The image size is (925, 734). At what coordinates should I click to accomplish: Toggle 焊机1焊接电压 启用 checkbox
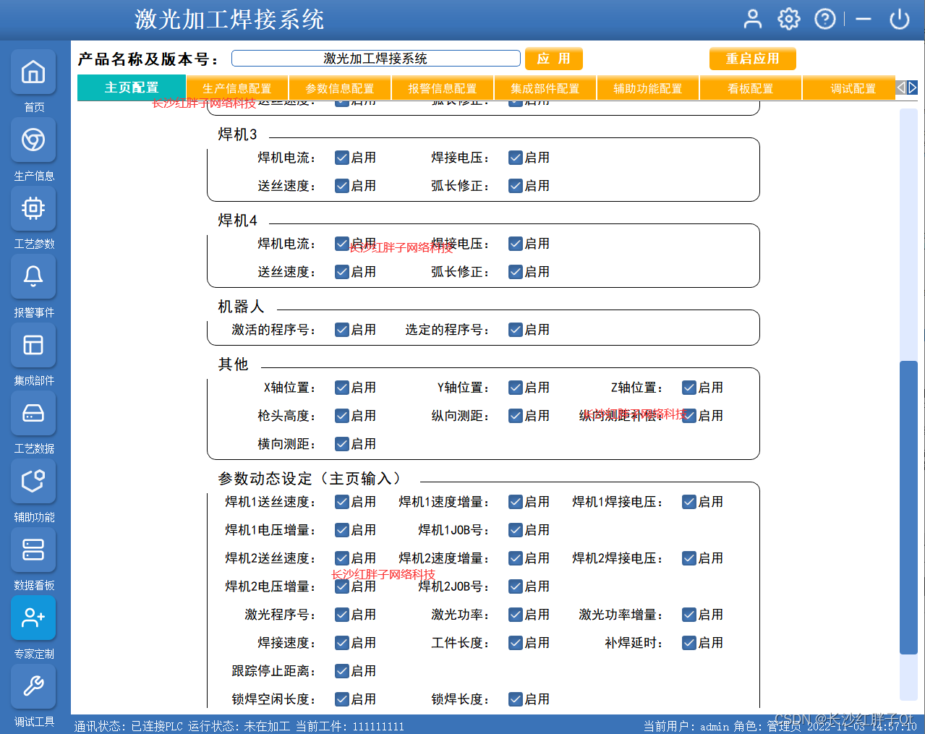pyautogui.click(x=689, y=502)
